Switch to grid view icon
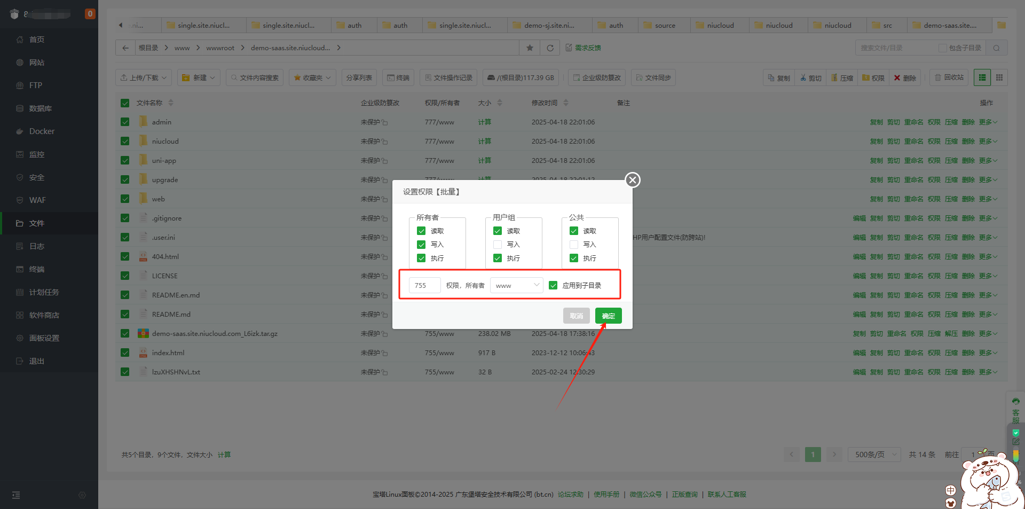The height and width of the screenshot is (509, 1025). [x=999, y=78]
